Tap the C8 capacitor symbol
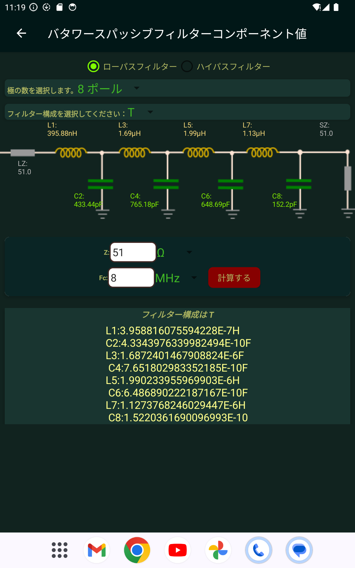The height and width of the screenshot is (568, 355). pos(299,184)
